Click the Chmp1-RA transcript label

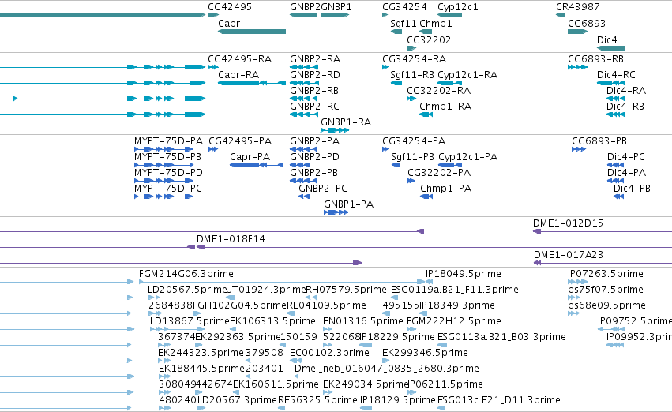point(445,107)
